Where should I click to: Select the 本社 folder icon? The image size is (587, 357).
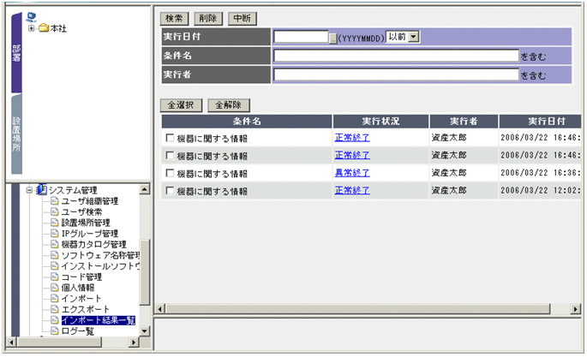click(44, 27)
